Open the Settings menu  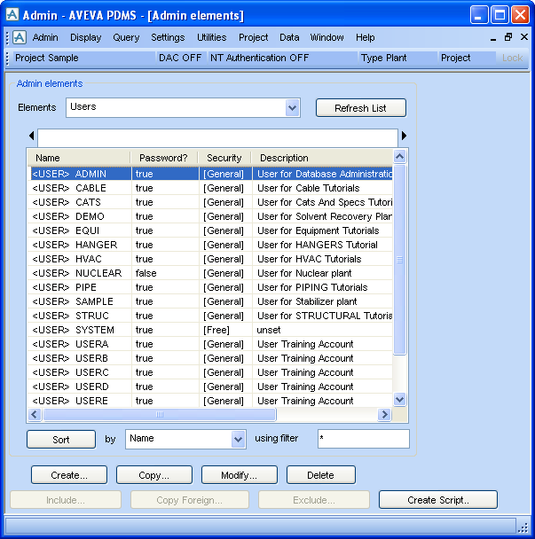[x=168, y=37]
